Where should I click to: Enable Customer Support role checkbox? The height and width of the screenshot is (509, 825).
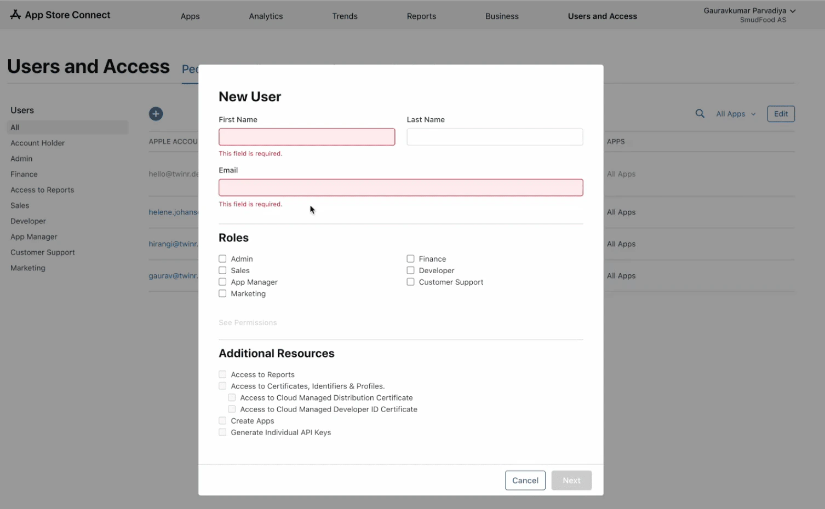tap(410, 282)
